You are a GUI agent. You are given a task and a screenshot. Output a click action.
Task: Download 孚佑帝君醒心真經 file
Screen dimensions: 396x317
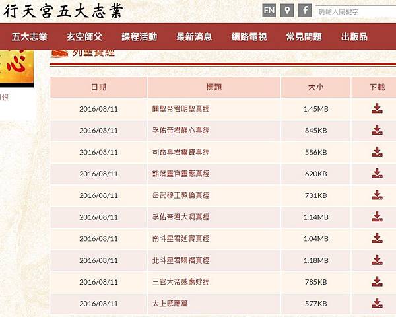377,130
